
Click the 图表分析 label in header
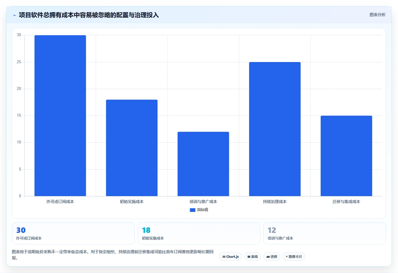[x=377, y=15]
